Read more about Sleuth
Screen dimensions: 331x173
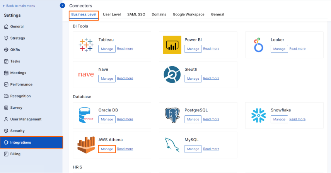tap(211, 78)
